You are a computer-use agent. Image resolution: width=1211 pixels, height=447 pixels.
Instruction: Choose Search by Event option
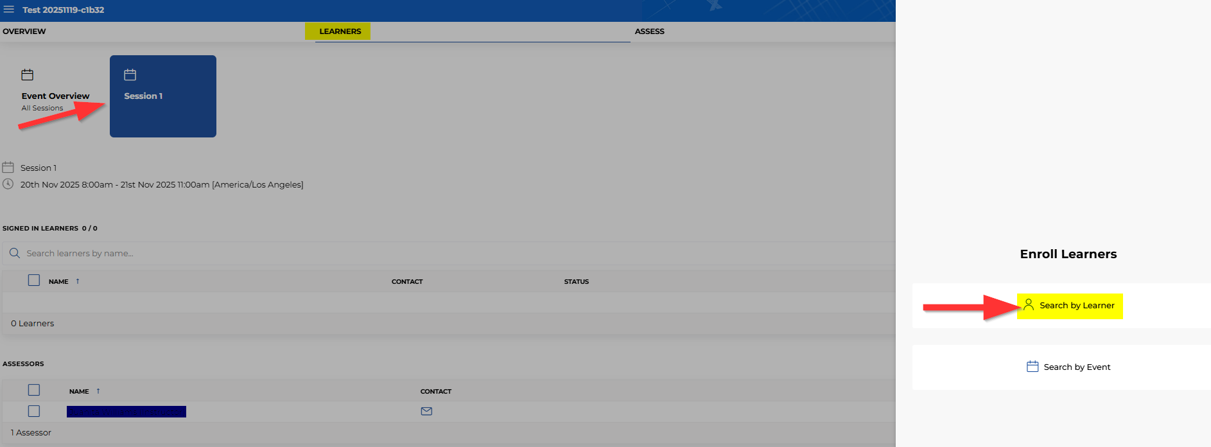1076,367
